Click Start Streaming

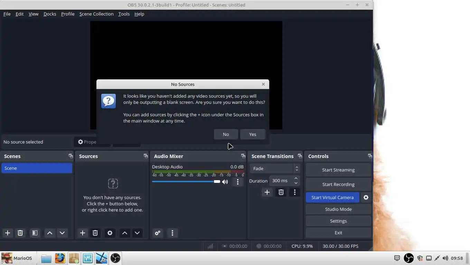pos(338,170)
